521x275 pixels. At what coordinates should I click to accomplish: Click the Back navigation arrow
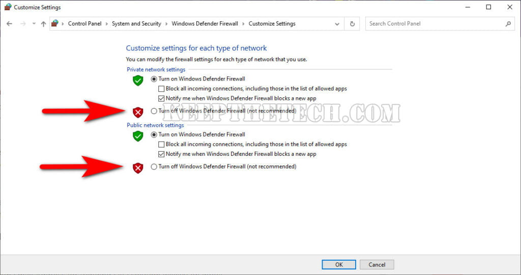[9, 23]
